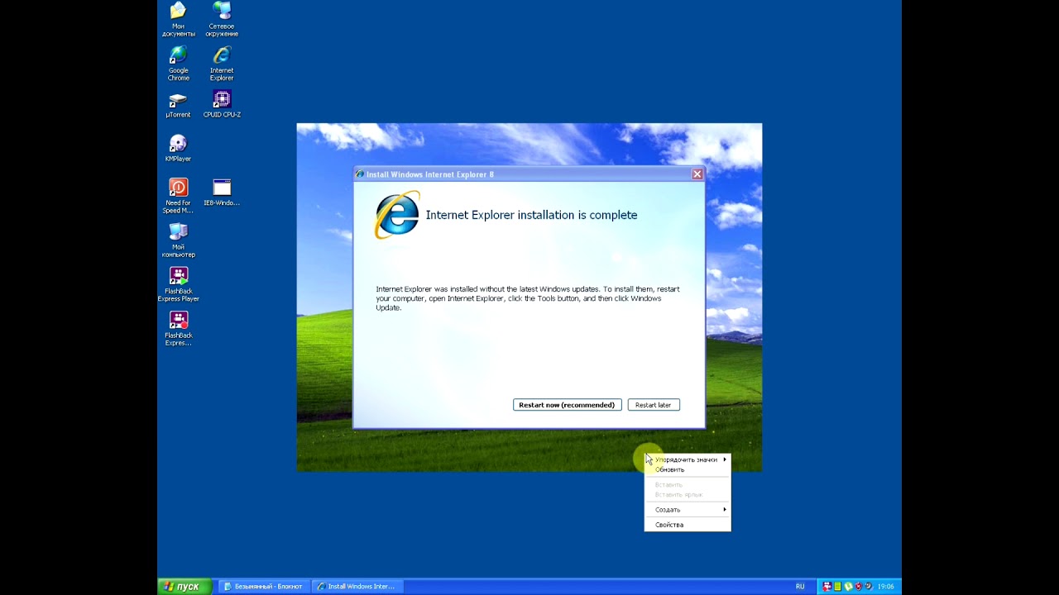Select the FlashBack Express recorder icon
Screen dimensions: 1059x595
[179, 329]
